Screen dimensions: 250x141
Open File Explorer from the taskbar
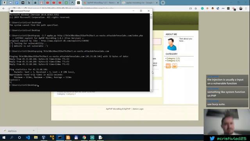36,137
